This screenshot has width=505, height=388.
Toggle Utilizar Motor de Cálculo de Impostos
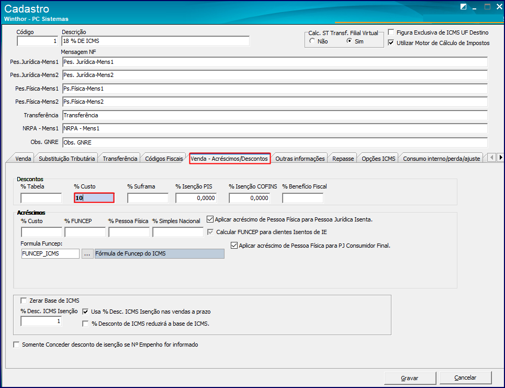tap(391, 42)
